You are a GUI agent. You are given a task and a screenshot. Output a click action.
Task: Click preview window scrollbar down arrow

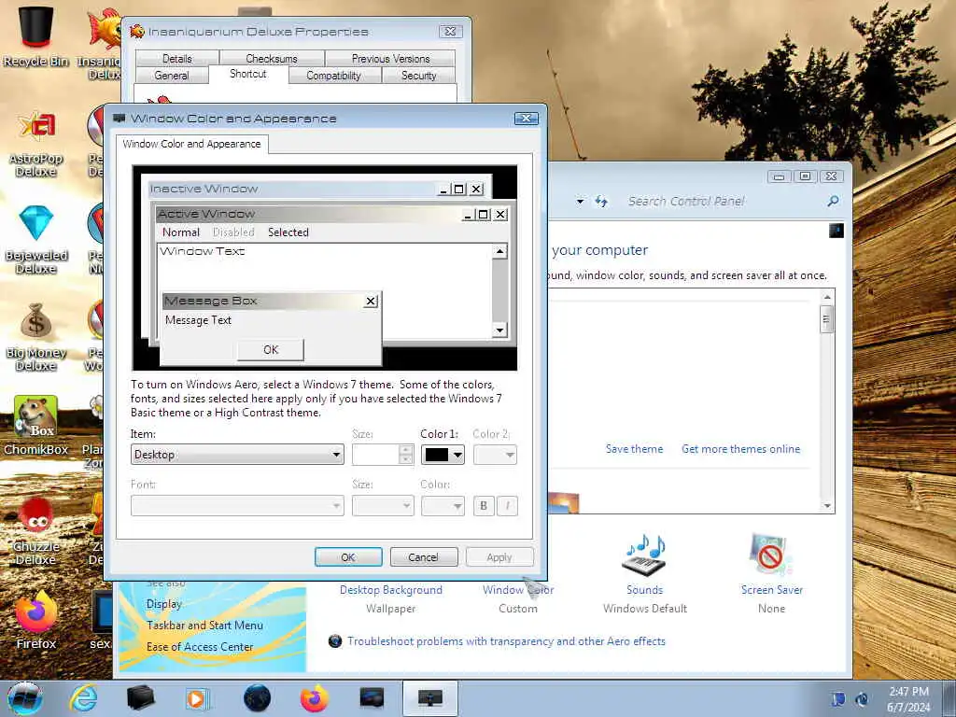tap(499, 330)
